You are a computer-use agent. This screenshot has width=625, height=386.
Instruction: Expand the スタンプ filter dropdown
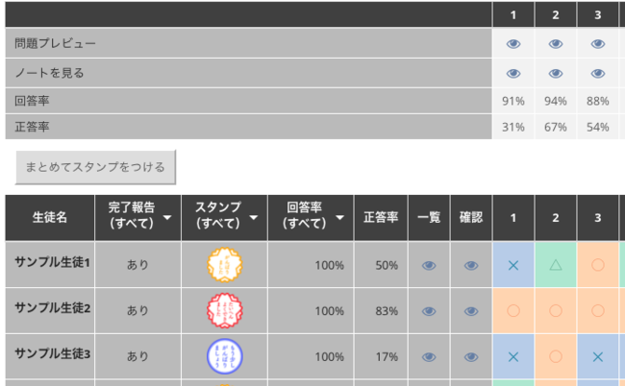255,219
